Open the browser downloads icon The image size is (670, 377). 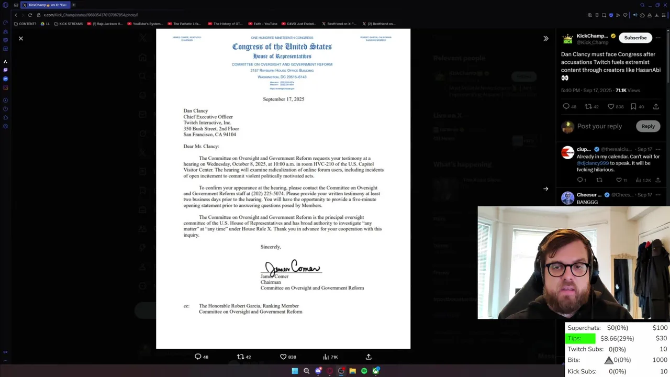656,15
